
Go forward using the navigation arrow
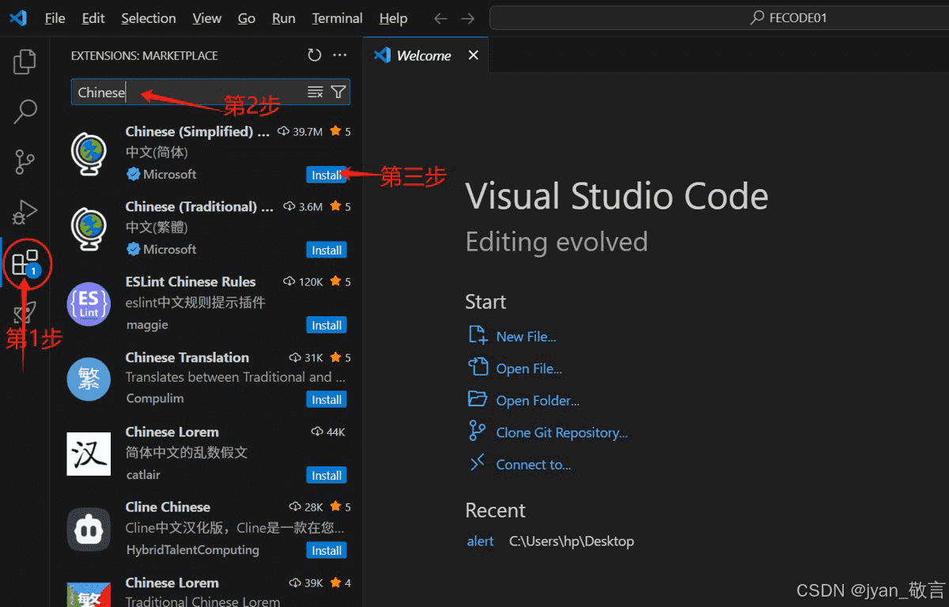[467, 18]
